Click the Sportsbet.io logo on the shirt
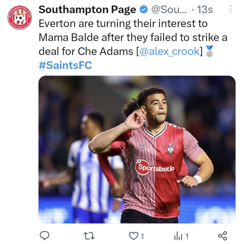 (155, 167)
